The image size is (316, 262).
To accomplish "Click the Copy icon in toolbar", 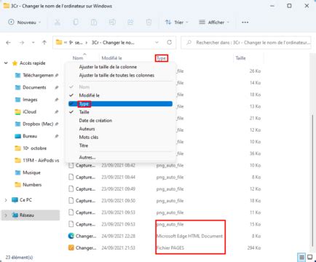I will [x=76, y=23].
